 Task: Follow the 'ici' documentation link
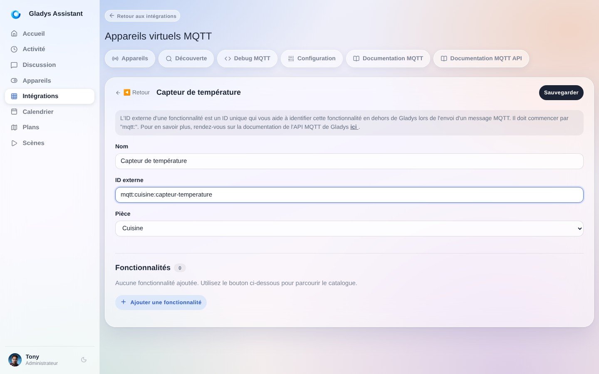(x=354, y=127)
